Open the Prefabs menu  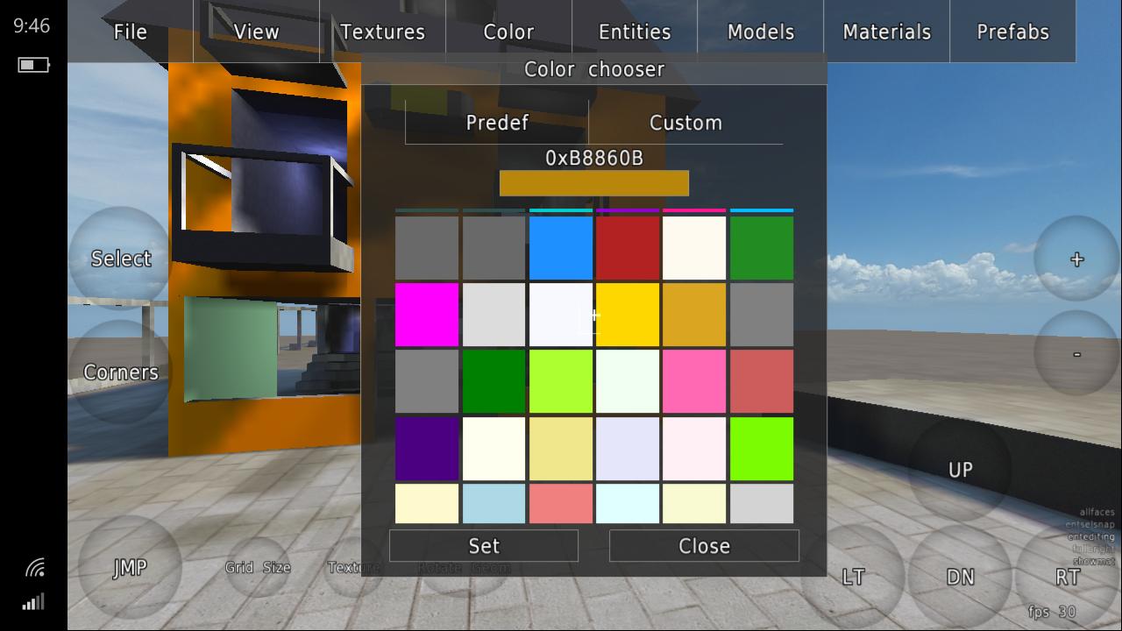[x=1013, y=32]
